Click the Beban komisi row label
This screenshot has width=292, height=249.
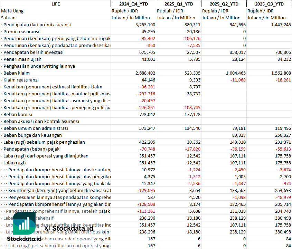pyautogui.click(x=18, y=114)
